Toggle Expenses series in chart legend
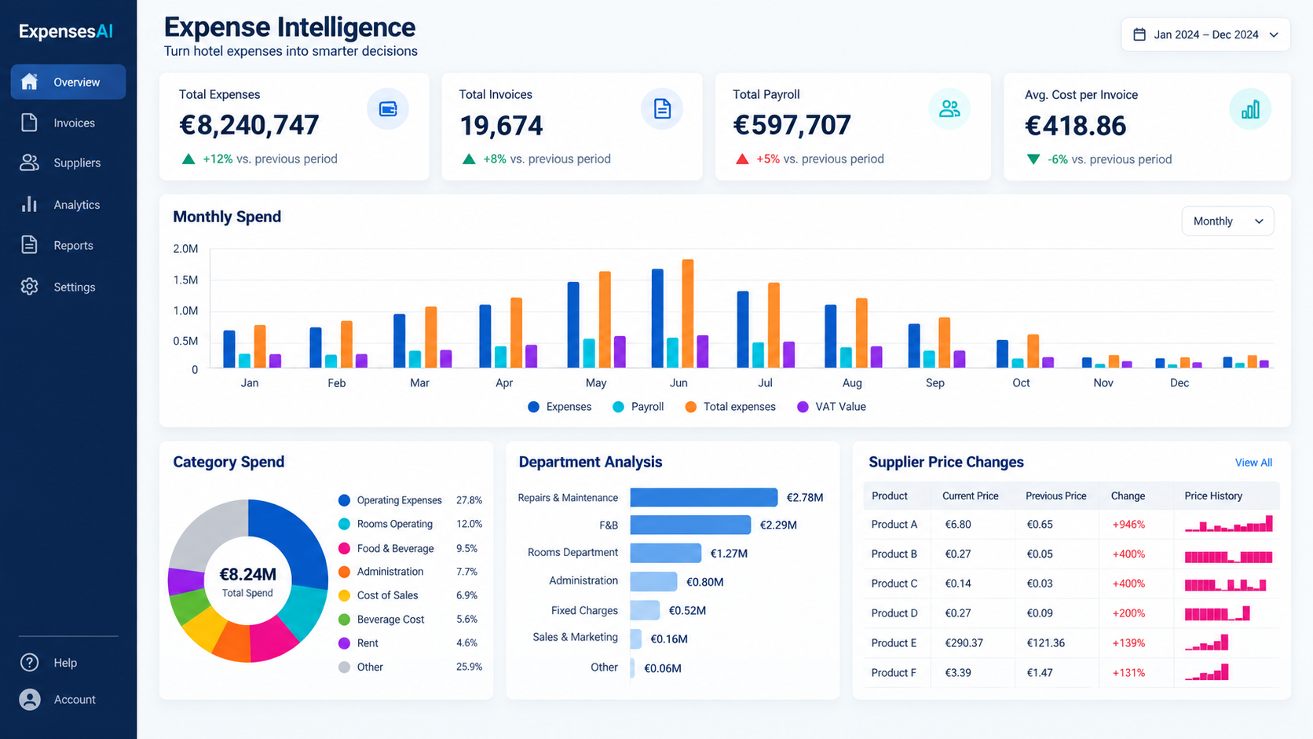Viewport: 1313px width, 739px height. click(560, 407)
